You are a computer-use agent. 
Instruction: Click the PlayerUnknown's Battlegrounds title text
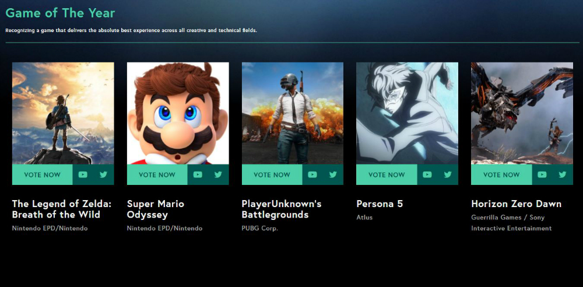282,209
